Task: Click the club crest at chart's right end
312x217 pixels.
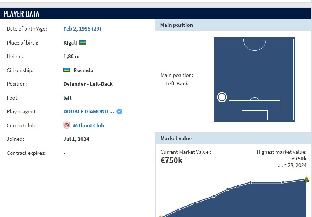Action: tap(306, 179)
